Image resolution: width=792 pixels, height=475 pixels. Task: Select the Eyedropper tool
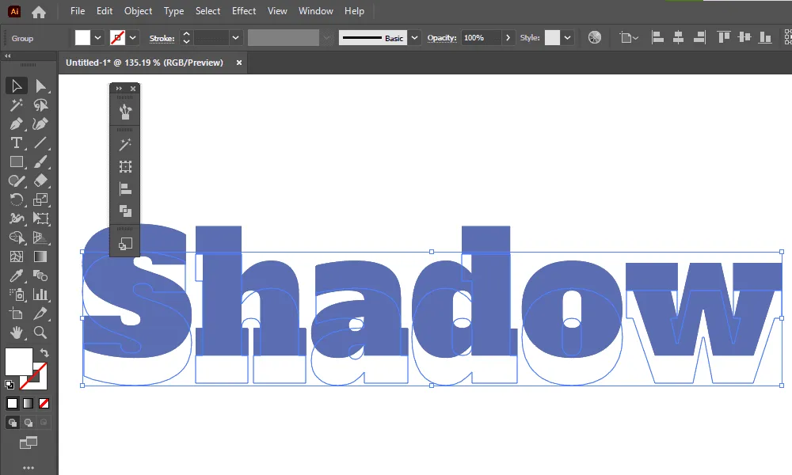[16, 275]
